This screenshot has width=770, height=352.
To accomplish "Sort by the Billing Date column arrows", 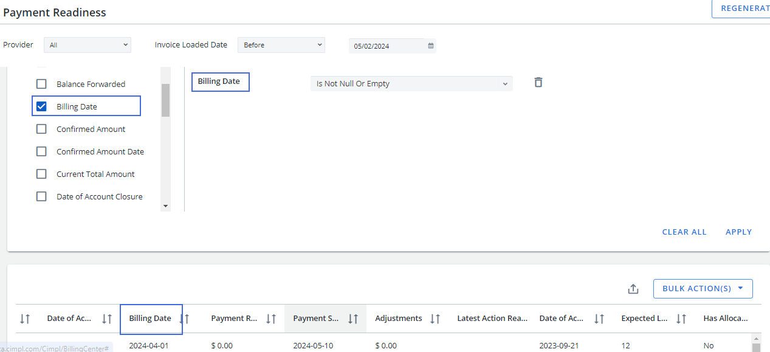I will (x=184, y=319).
